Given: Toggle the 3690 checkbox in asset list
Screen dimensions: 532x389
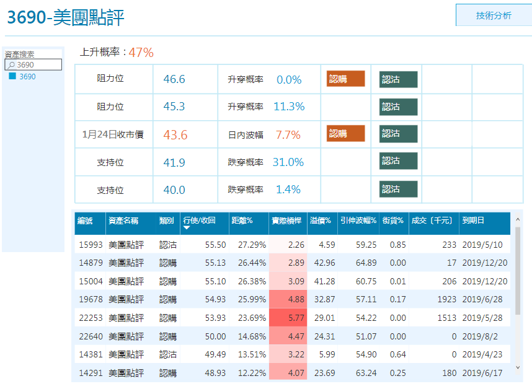Looking at the screenshot, I should click(x=12, y=76).
